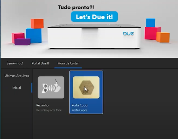Click the Peixinho title text

[42, 105]
